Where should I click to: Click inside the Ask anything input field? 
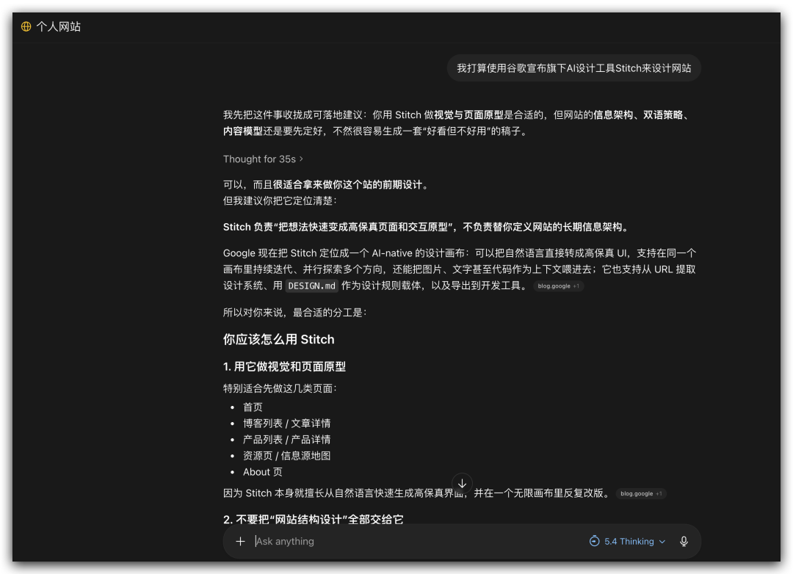click(x=367, y=541)
